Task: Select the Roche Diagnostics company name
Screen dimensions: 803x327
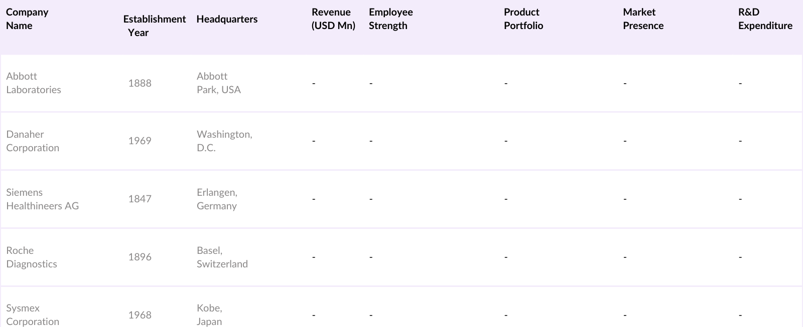Action: (x=32, y=257)
